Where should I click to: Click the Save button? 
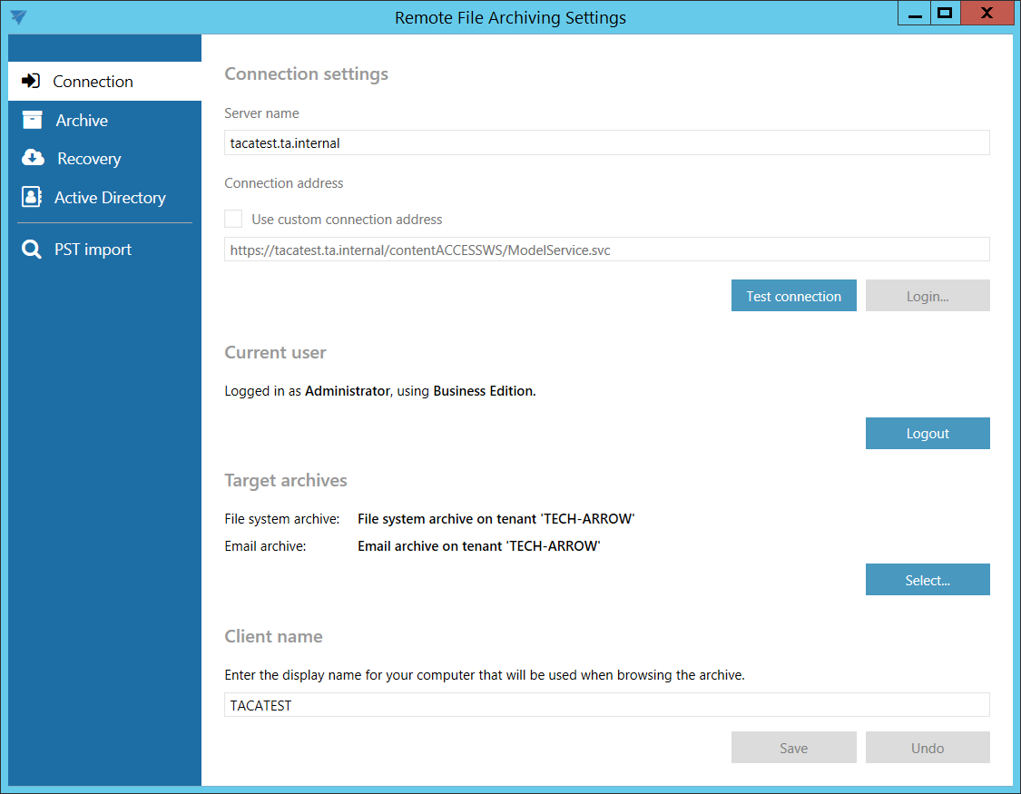pos(793,748)
